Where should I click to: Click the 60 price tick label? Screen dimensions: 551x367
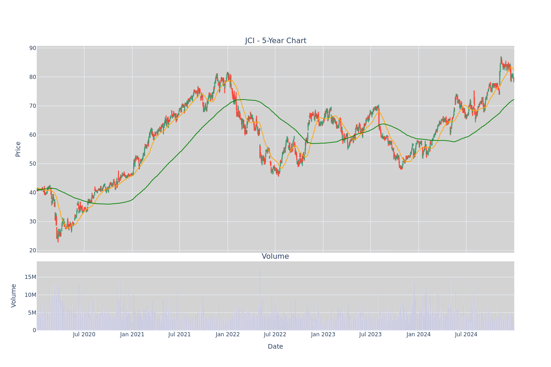(x=33, y=135)
